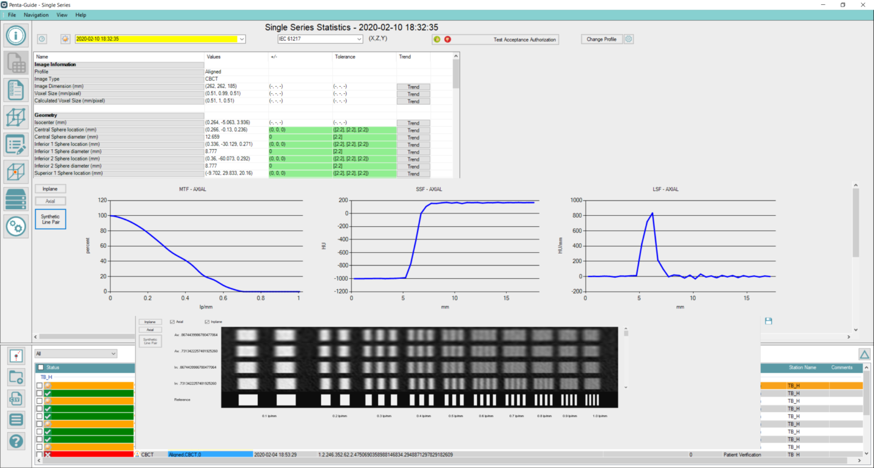Click the save disk icon below charts
This screenshot has height=468, width=874.
click(x=768, y=321)
